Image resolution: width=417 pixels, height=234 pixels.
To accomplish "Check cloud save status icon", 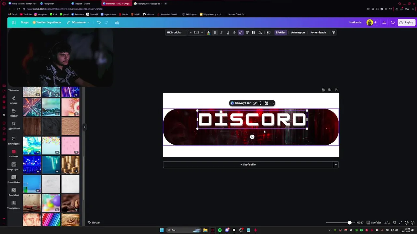I will point(117,22).
